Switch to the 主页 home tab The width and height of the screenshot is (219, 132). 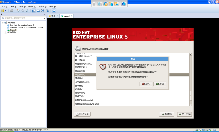point(53,16)
